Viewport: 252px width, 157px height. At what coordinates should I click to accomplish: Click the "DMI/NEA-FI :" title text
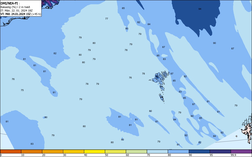[x=10, y=3]
